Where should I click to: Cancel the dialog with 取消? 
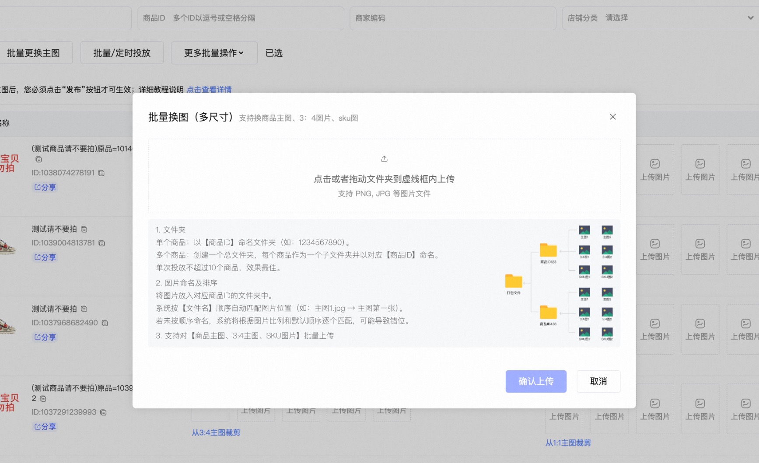pyautogui.click(x=598, y=381)
